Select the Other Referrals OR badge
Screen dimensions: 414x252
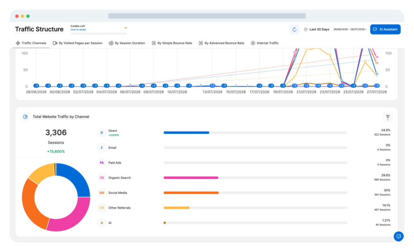101,208
